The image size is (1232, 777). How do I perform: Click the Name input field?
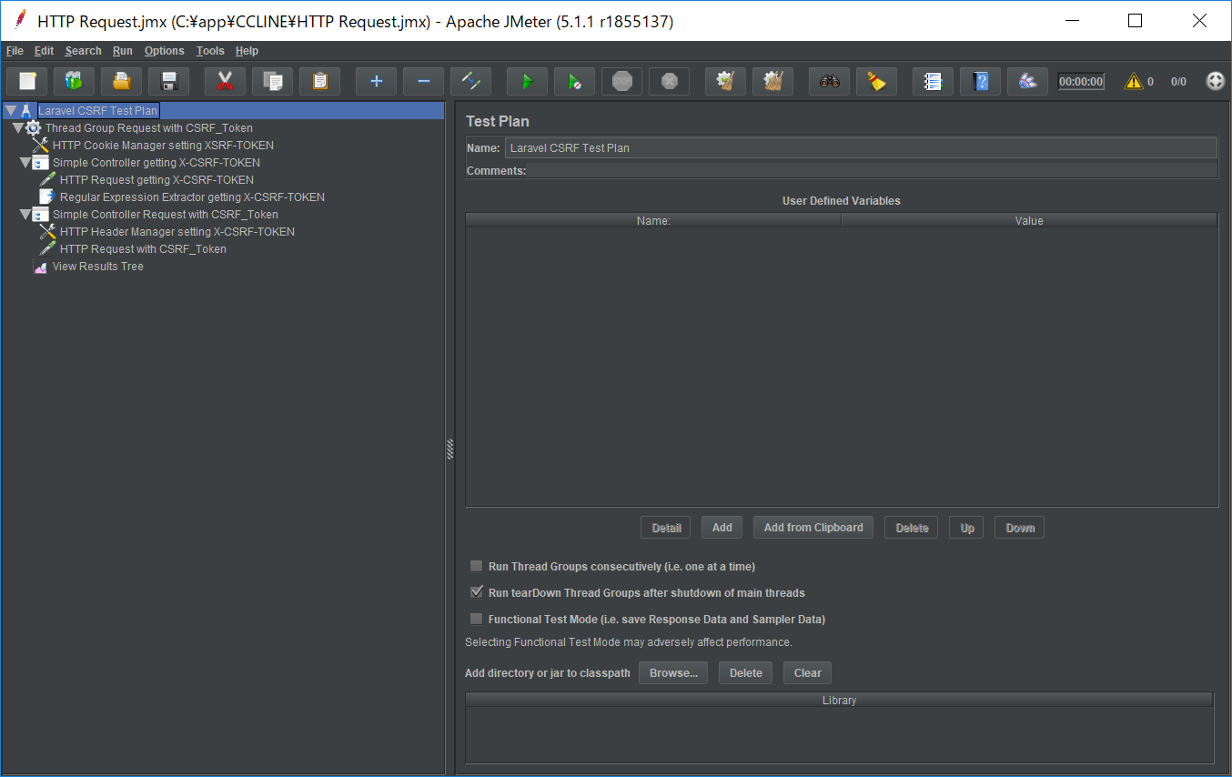(x=861, y=147)
